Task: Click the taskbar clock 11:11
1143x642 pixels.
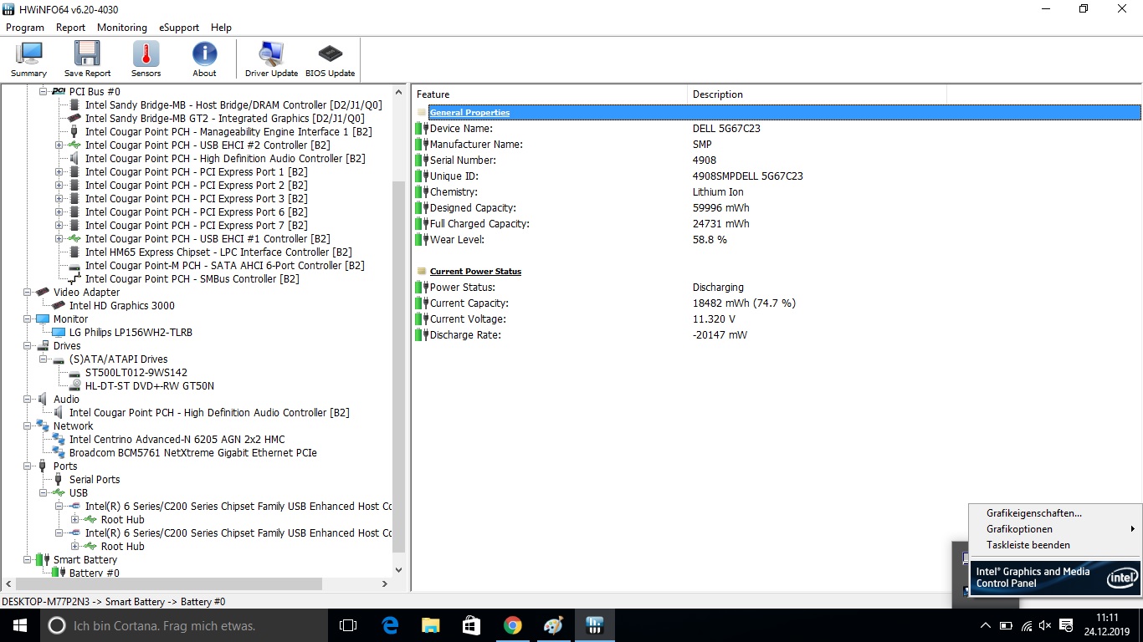Action: 1107,618
